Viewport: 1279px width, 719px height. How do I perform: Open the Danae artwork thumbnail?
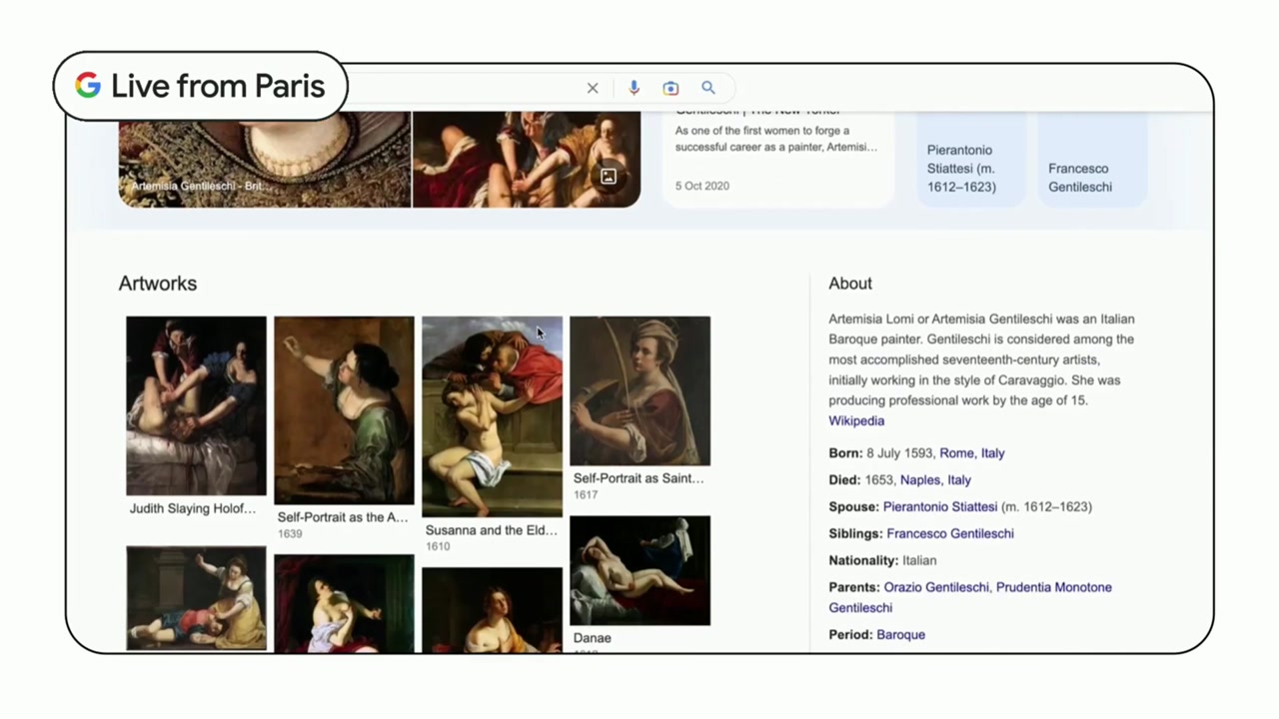tap(639, 570)
